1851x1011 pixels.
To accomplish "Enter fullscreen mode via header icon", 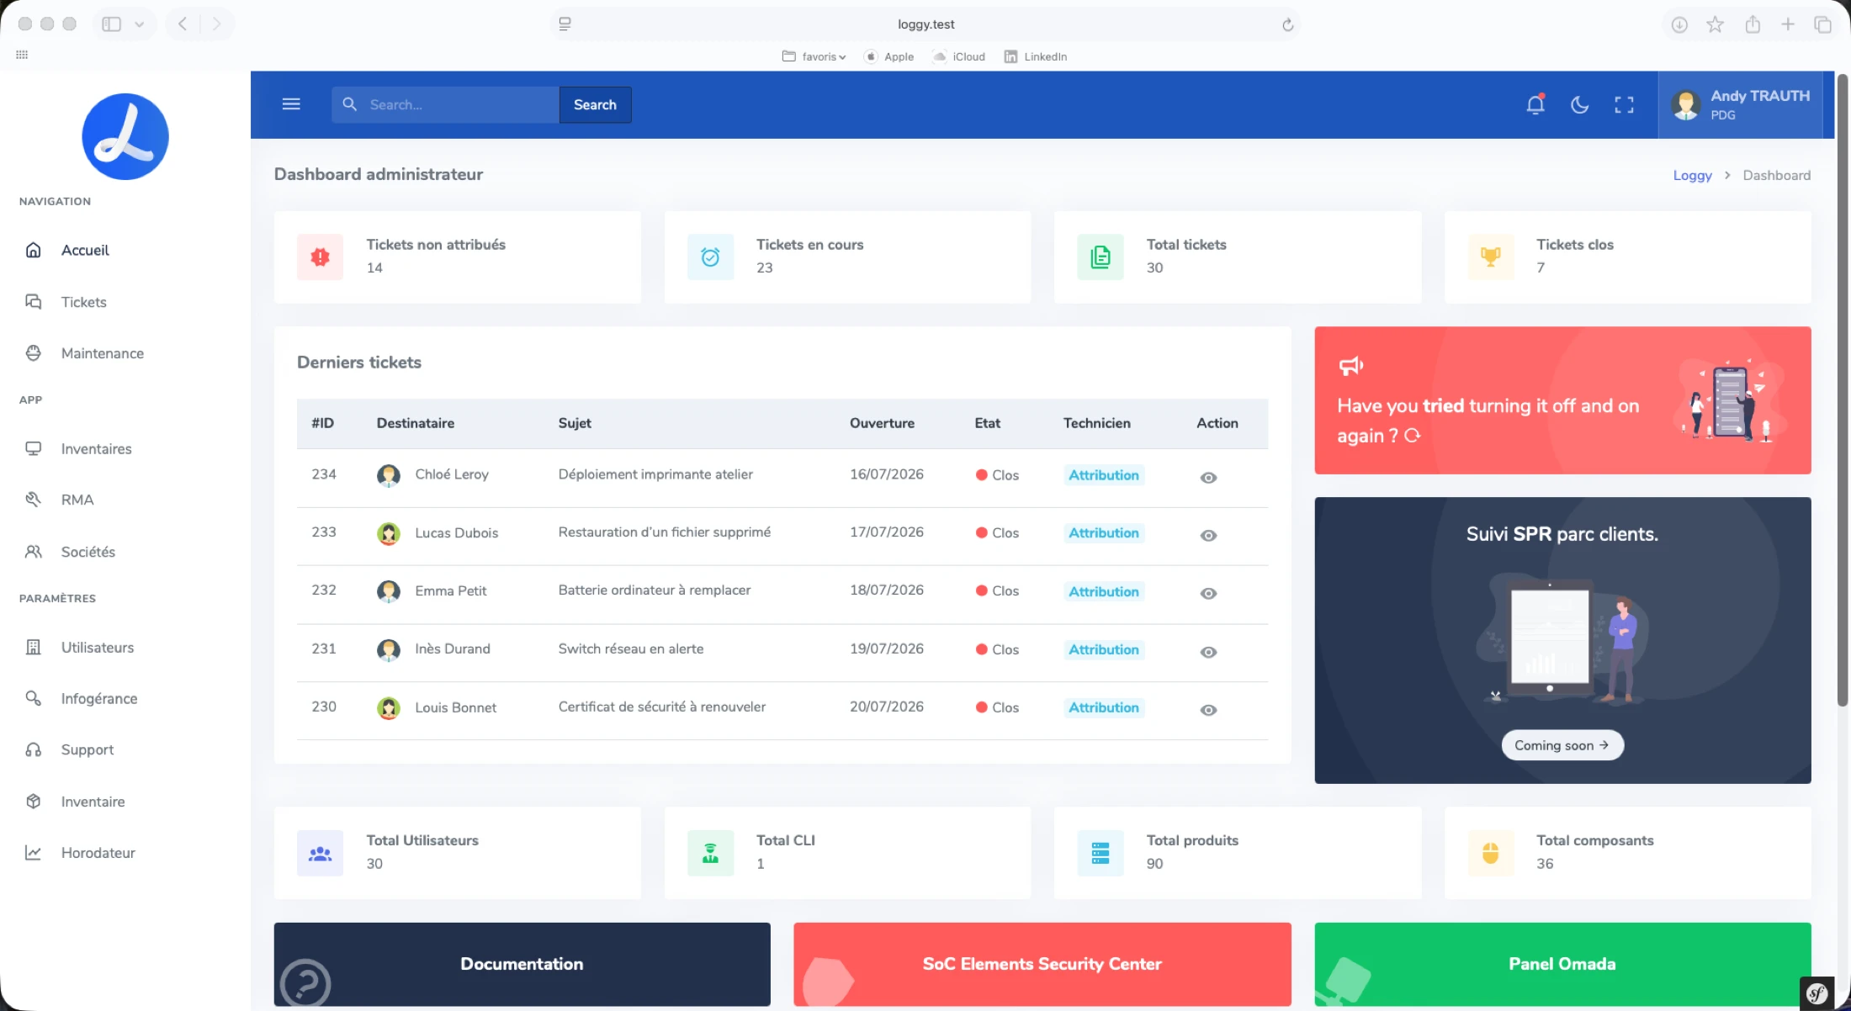I will (1624, 104).
